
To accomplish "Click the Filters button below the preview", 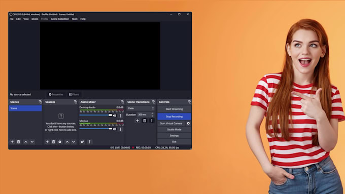I will (x=74, y=95).
